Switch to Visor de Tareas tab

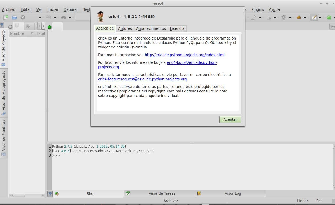pos(159,193)
